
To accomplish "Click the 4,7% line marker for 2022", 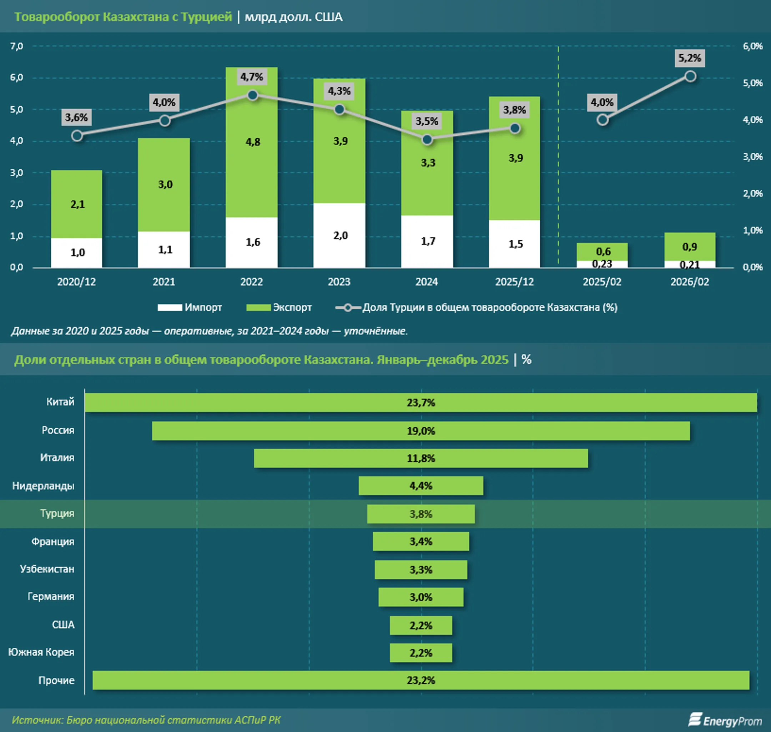I will pyautogui.click(x=253, y=95).
